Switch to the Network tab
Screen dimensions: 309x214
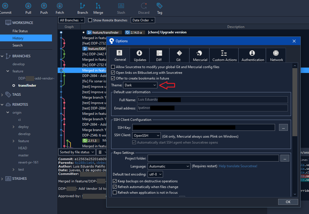pyautogui.click(x=276, y=56)
